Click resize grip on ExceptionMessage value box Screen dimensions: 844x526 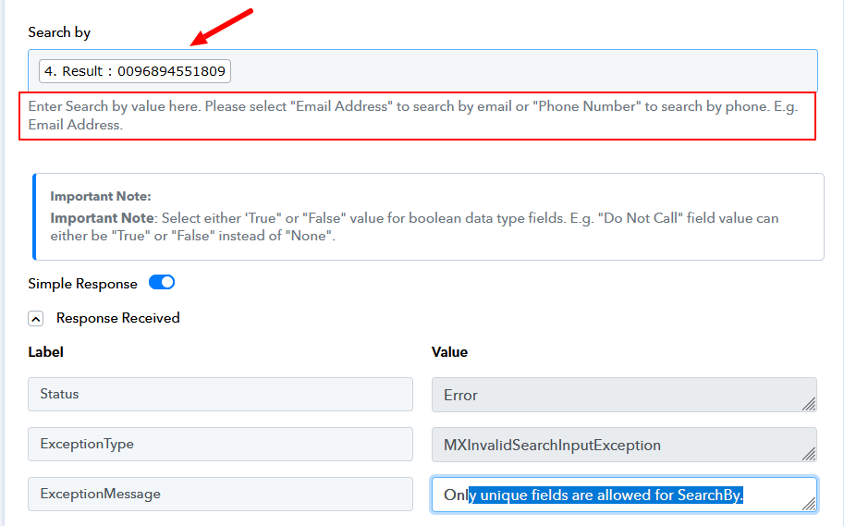(809, 504)
